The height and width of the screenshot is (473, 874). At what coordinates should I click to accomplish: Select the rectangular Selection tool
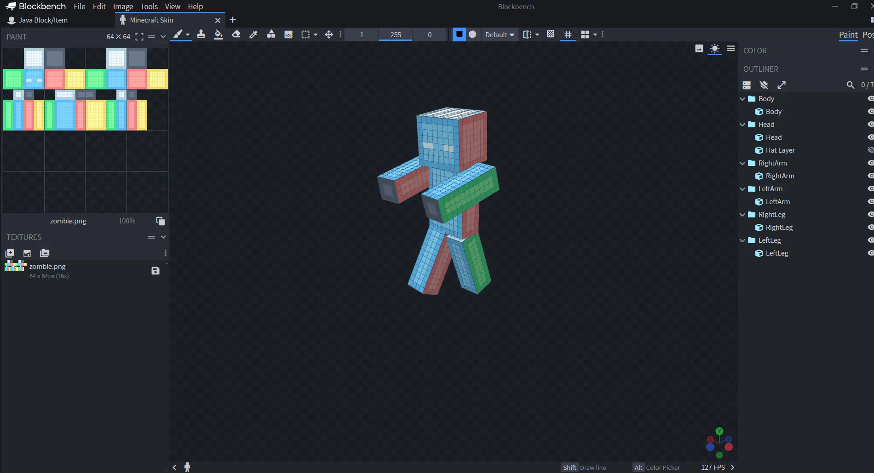[x=305, y=34]
